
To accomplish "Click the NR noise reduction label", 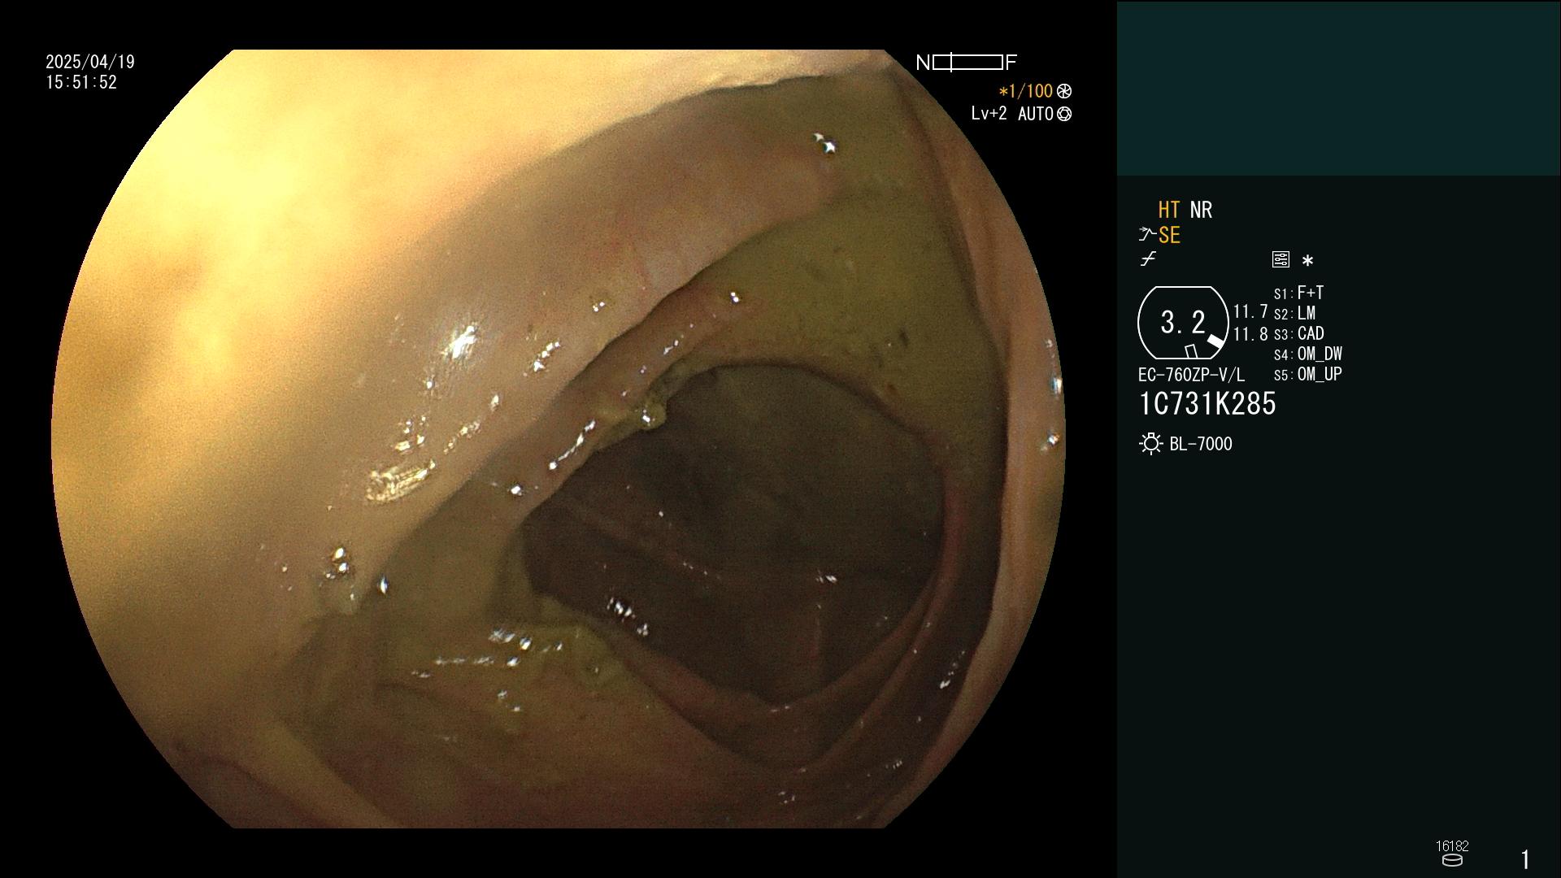I will point(1201,210).
